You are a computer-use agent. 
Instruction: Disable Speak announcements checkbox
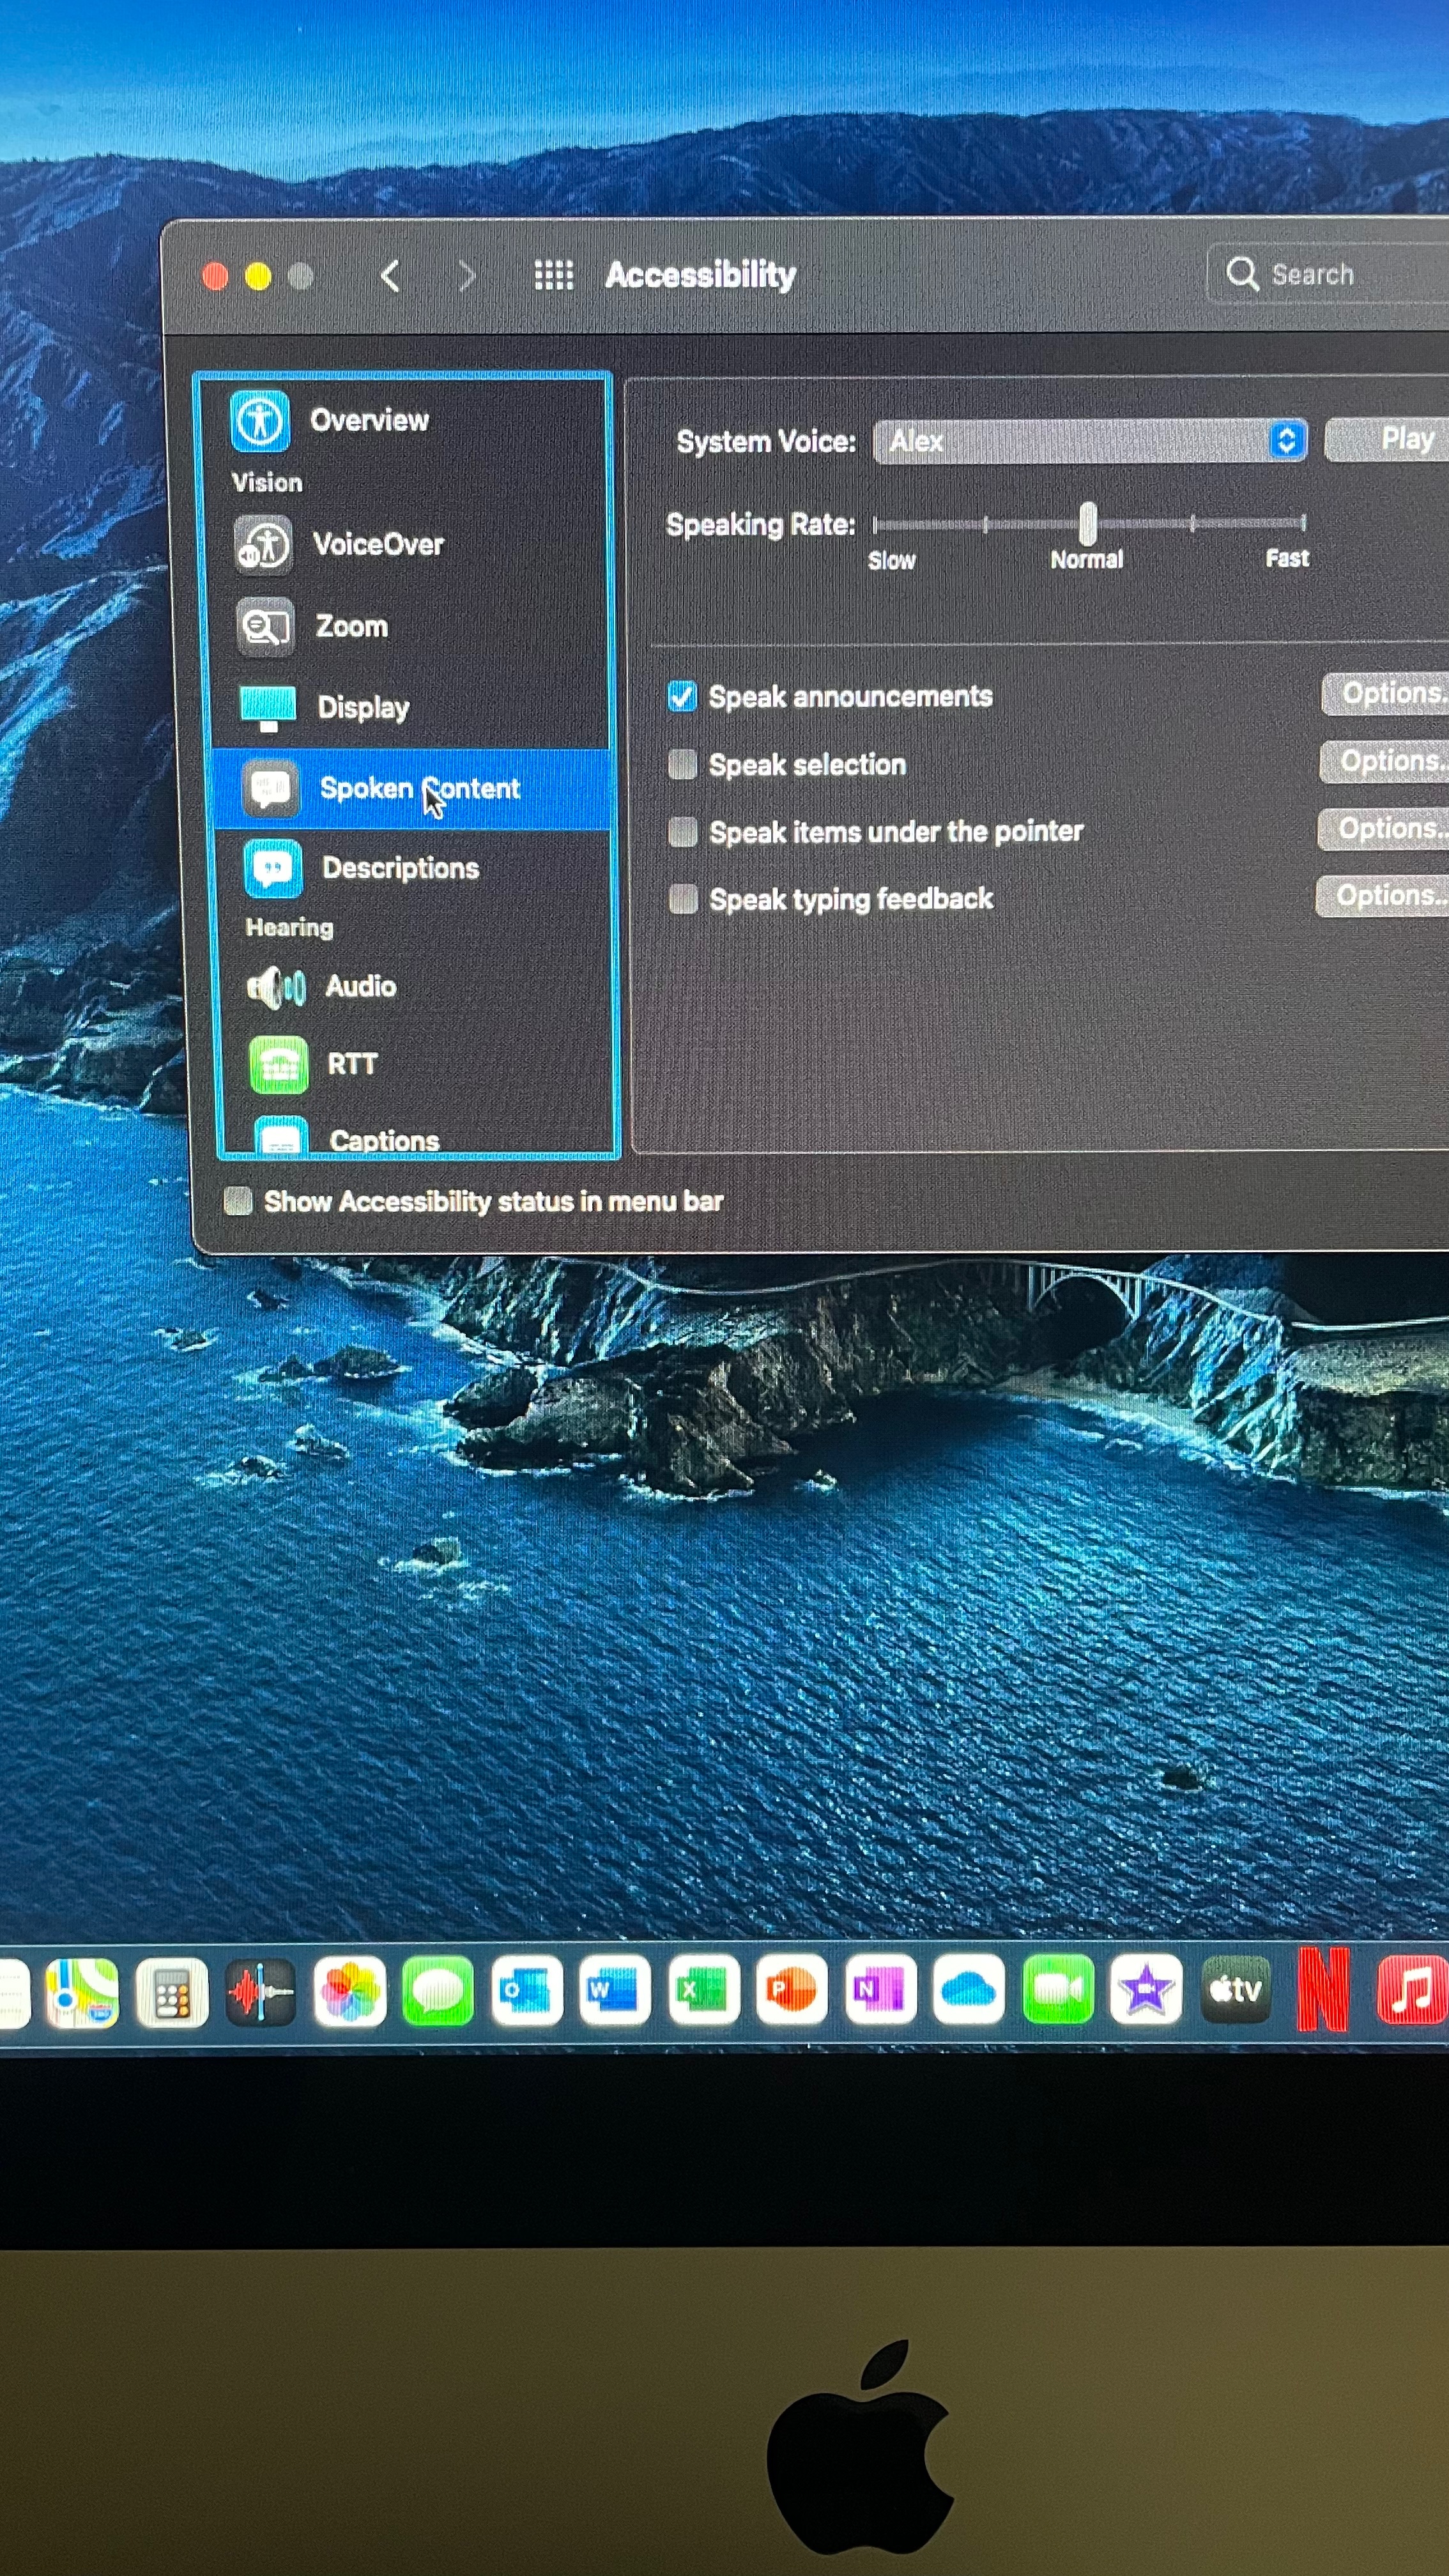tap(682, 697)
